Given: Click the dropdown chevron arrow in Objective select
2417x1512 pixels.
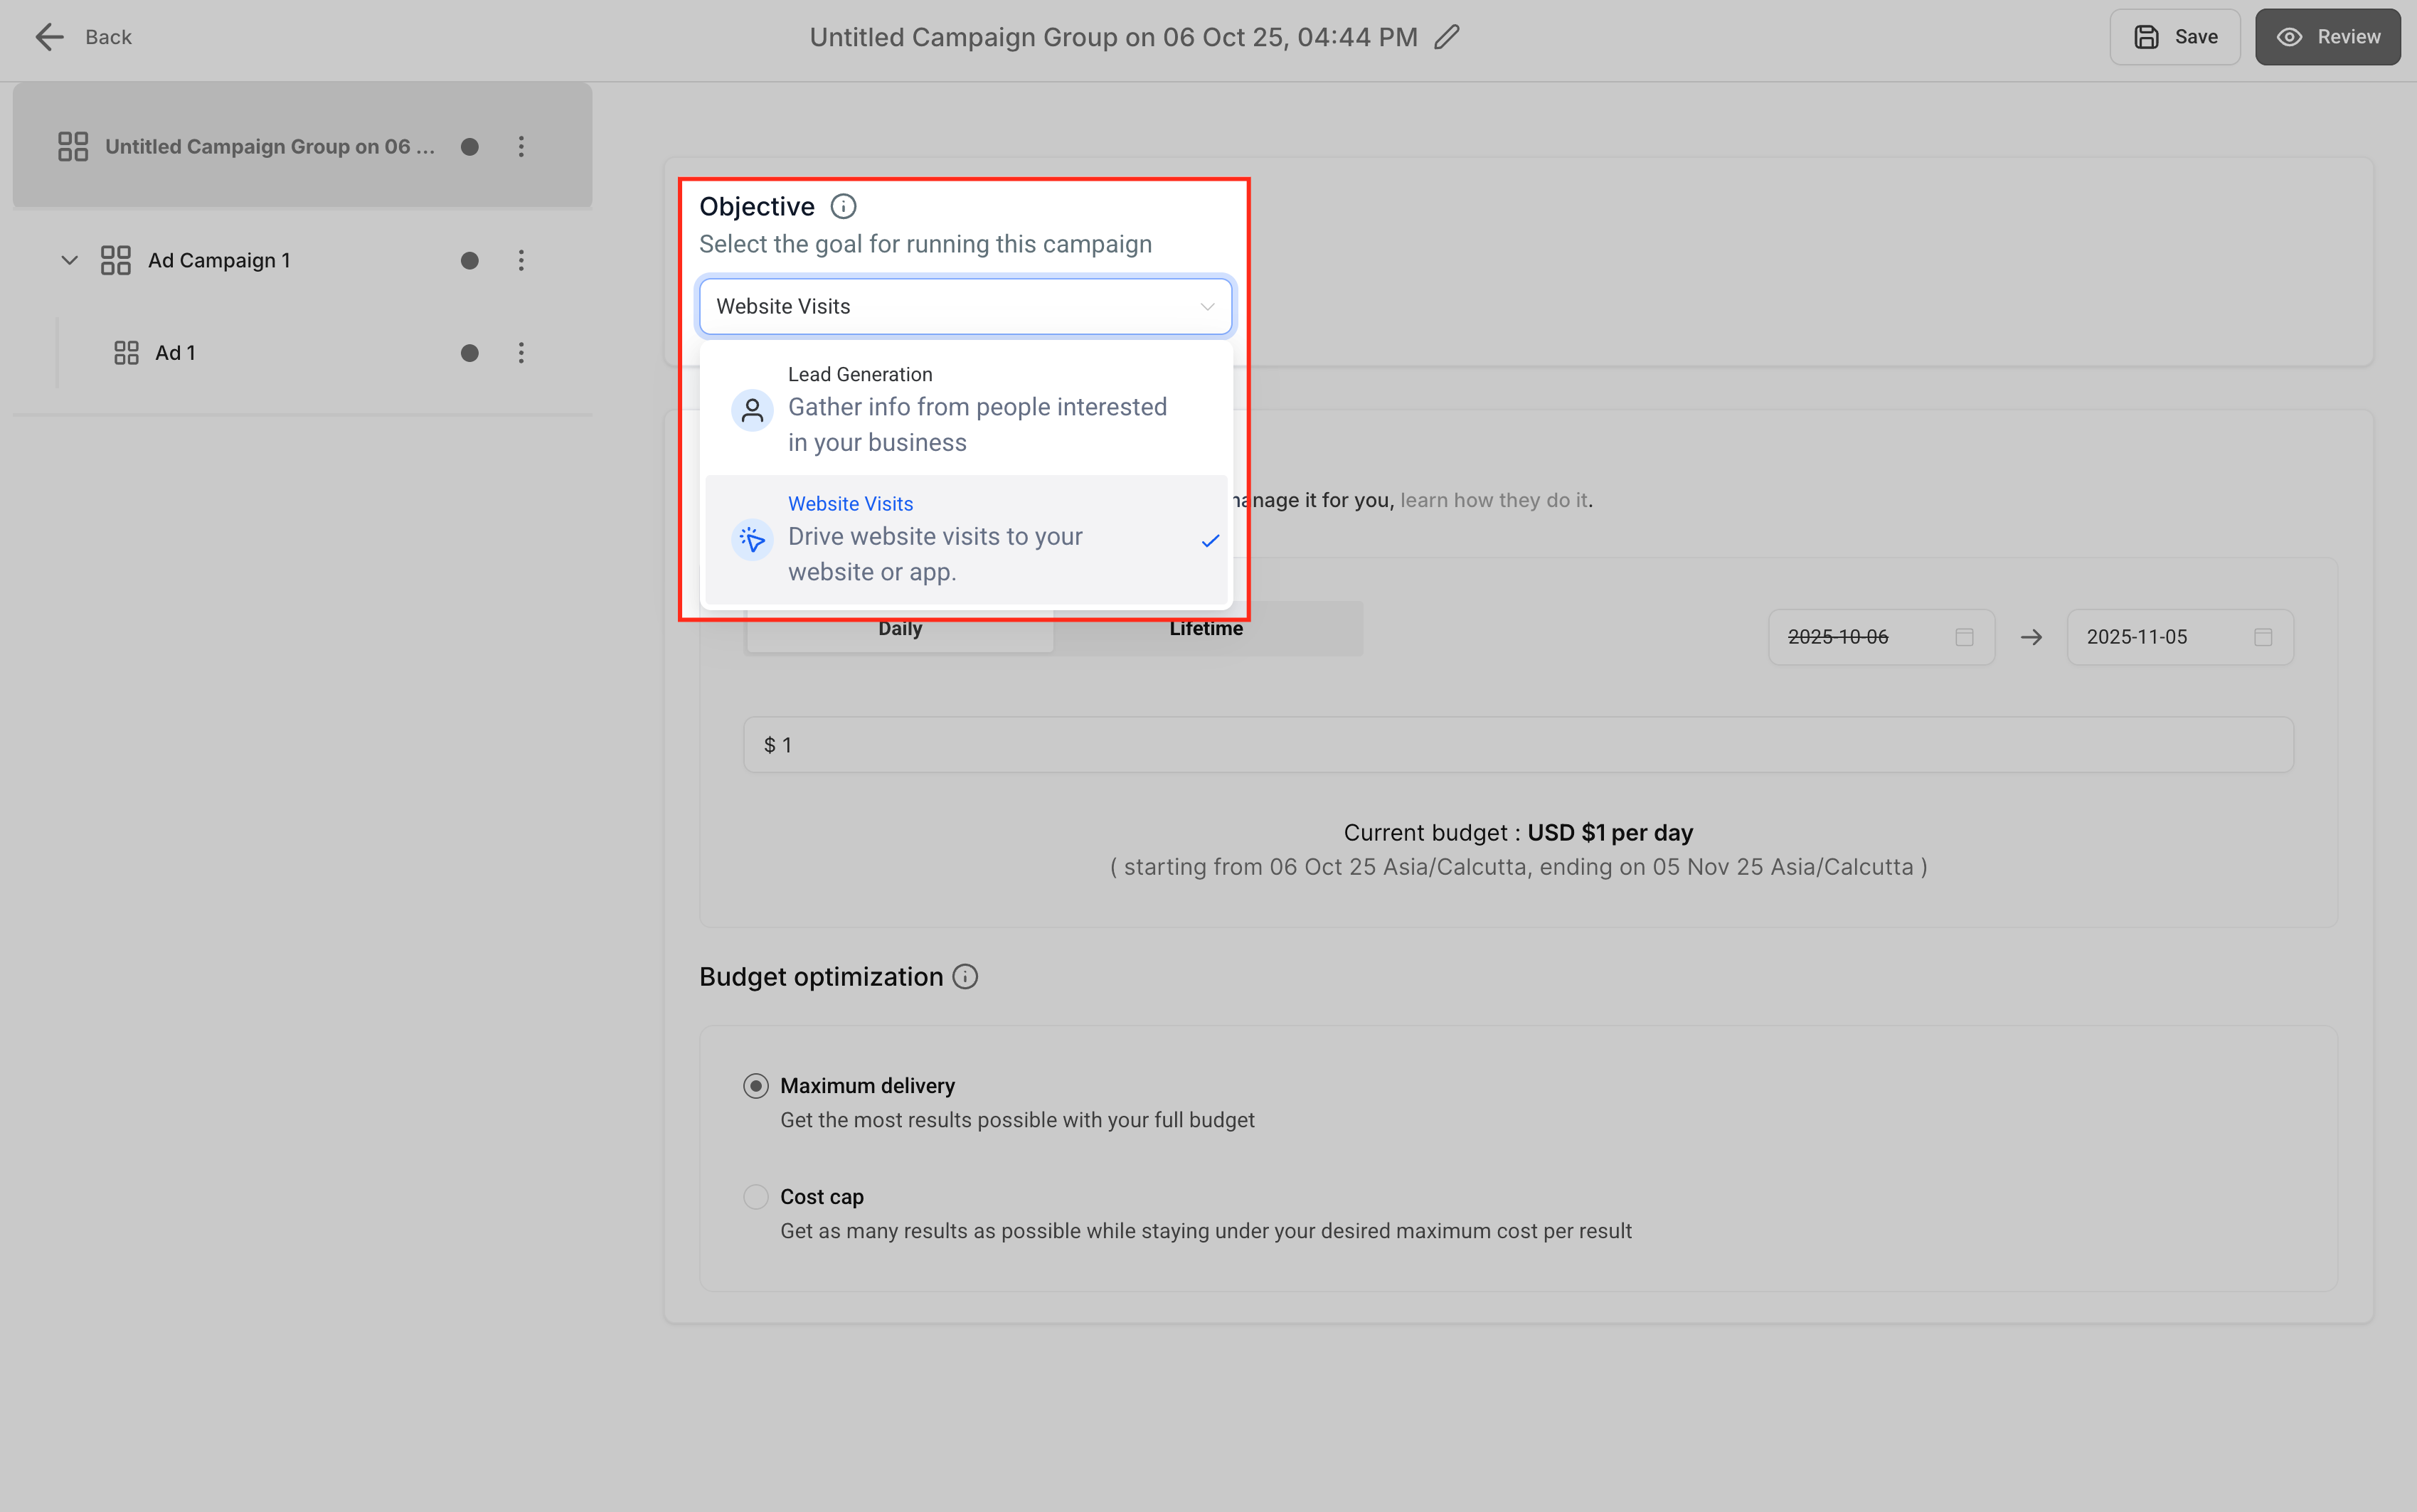Looking at the screenshot, I should tap(1207, 307).
